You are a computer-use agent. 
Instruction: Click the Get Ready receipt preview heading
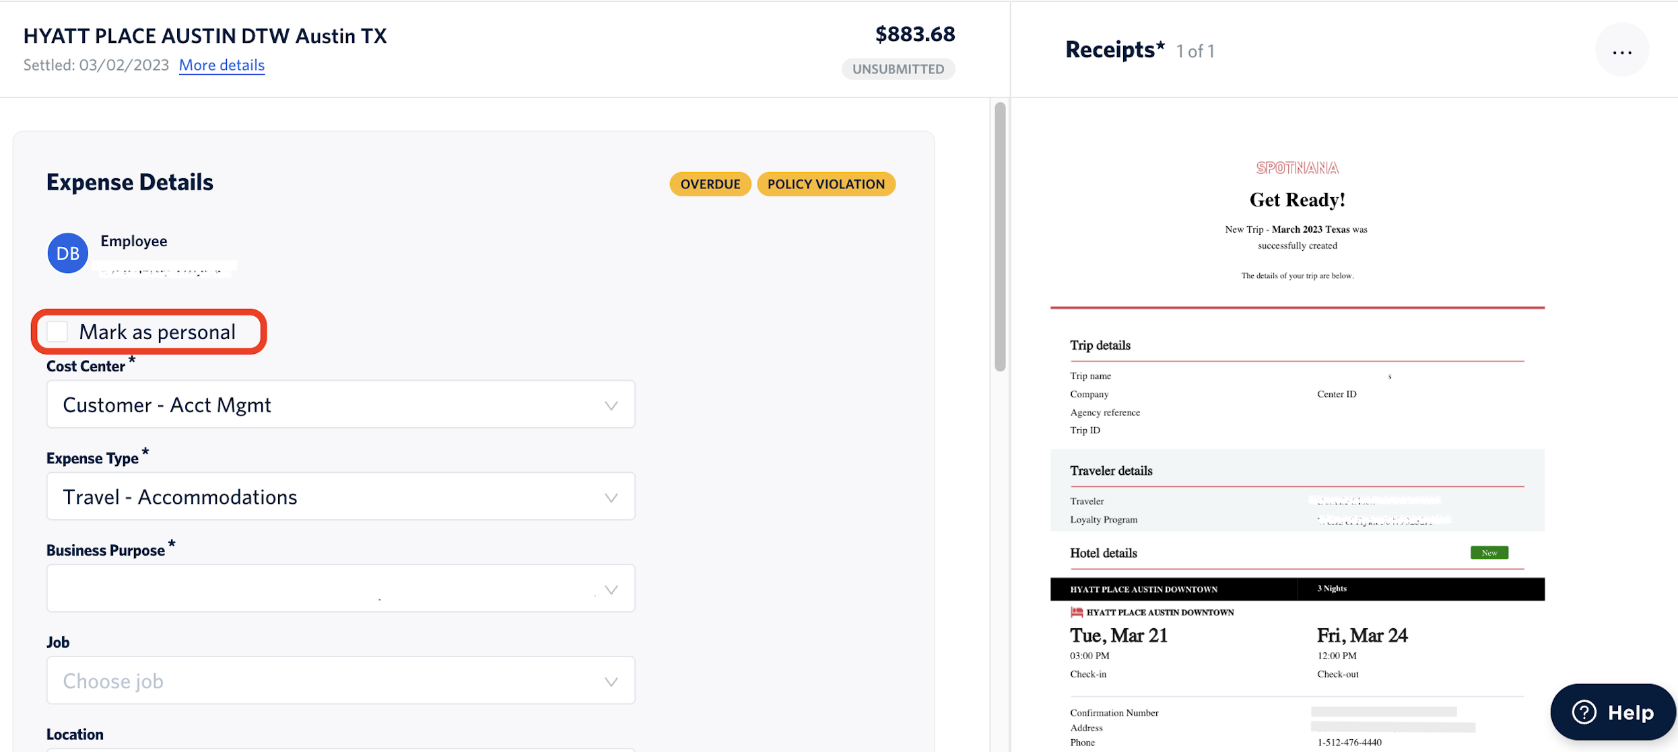pos(1297,200)
